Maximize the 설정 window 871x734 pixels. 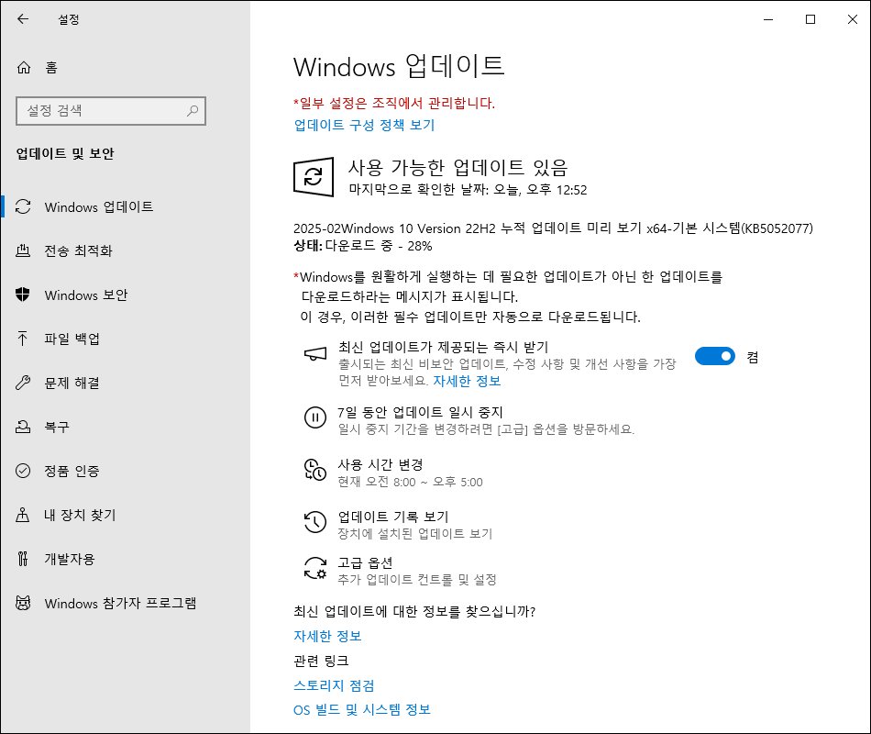click(x=810, y=19)
